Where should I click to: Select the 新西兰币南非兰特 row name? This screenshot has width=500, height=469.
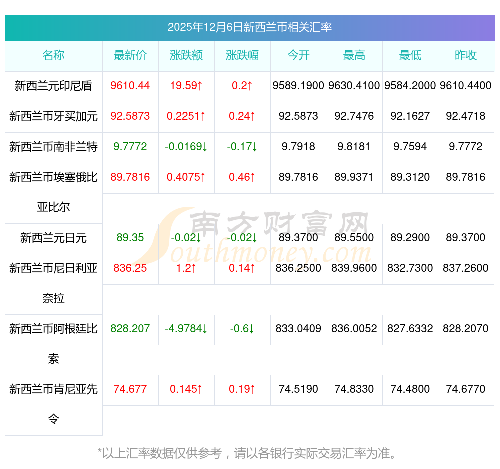53,147
